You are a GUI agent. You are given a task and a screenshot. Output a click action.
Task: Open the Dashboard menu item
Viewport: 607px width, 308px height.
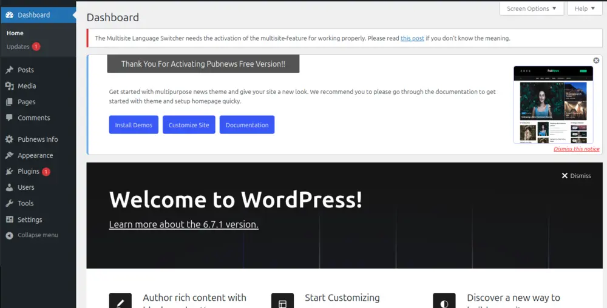(x=38, y=15)
